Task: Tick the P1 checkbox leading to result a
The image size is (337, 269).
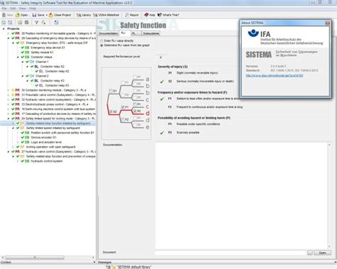Action: pyautogui.click(x=135, y=77)
